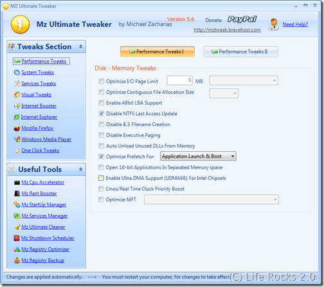
Task: Open Windows Media Player tweaks link
Action: [46, 140]
